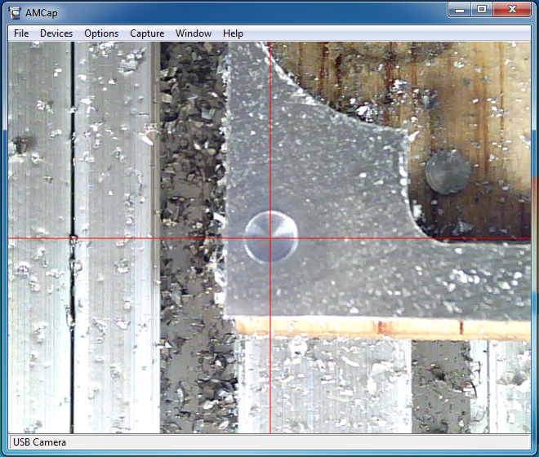Click the USB Camera status bar text

click(x=40, y=442)
